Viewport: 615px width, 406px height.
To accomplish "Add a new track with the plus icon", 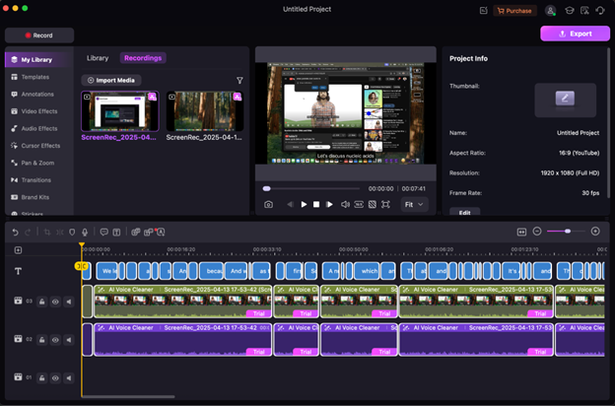I will point(18,250).
